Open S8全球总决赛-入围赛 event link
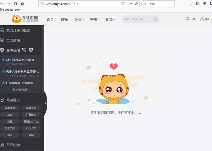 (20, 60)
